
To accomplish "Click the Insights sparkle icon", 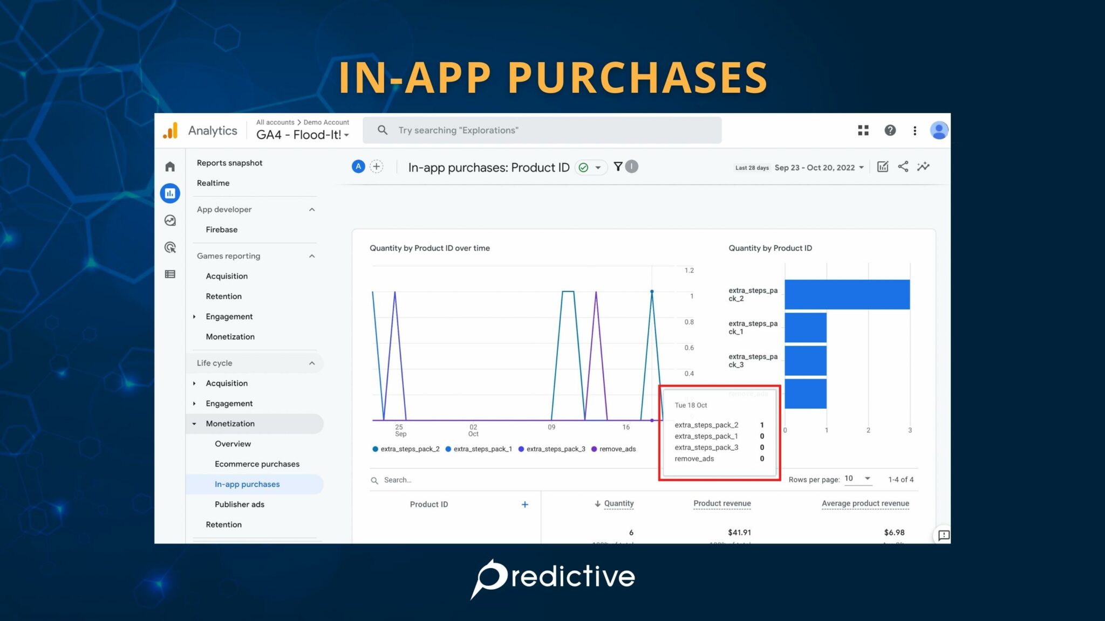I will [923, 167].
